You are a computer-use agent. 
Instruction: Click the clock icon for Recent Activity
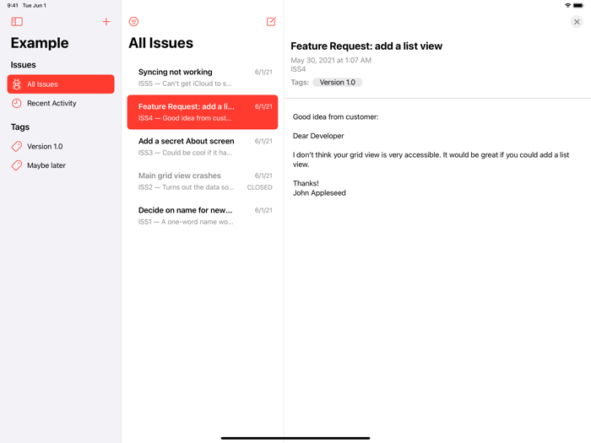coord(17,103)
